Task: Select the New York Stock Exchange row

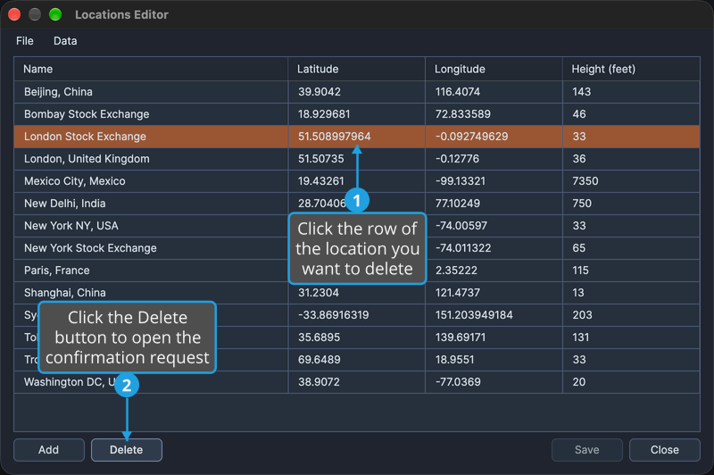Action: click(356, 248)
